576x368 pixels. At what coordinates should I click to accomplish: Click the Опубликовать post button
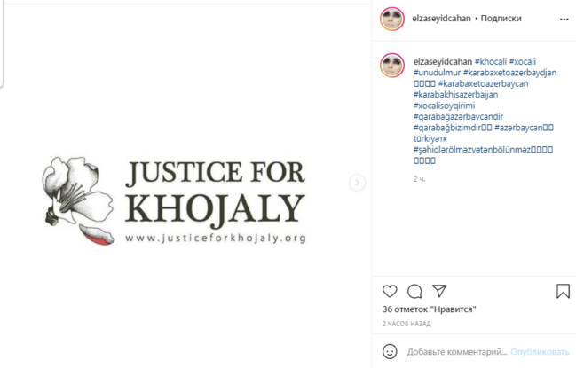(x=540, y=352)
